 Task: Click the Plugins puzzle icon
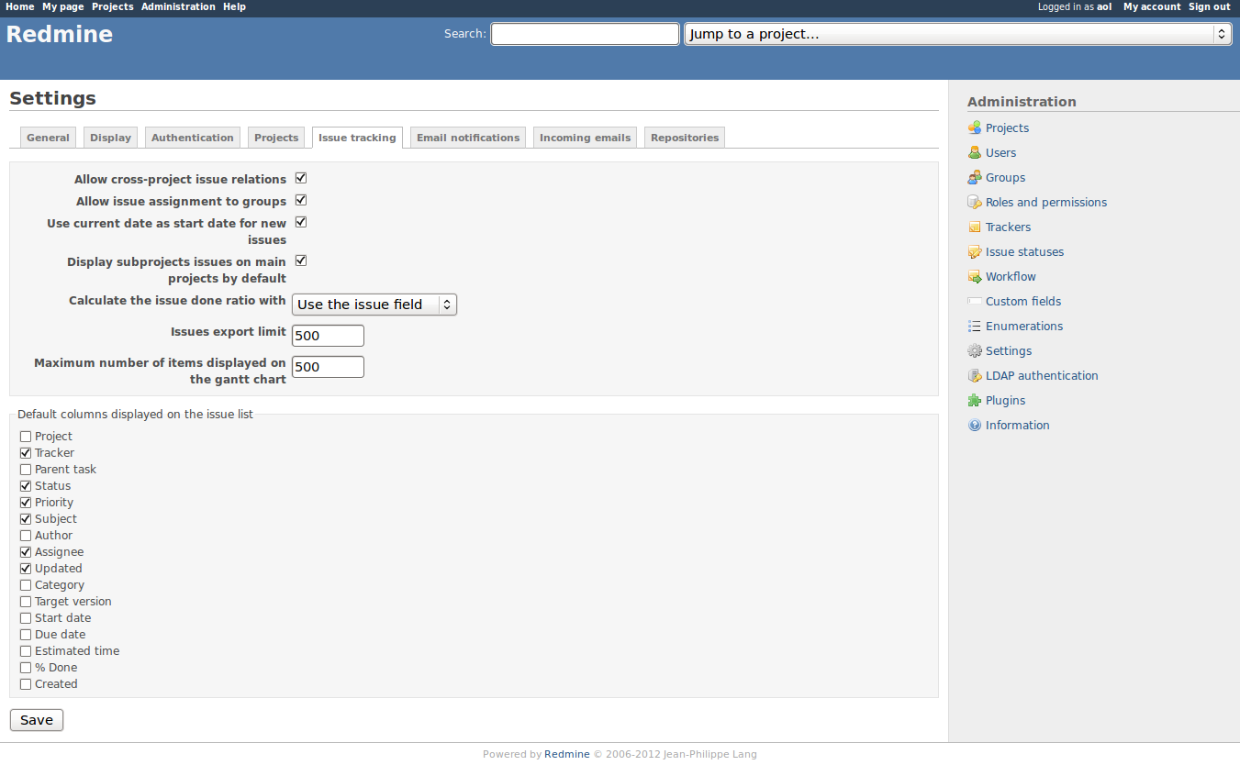975,400
